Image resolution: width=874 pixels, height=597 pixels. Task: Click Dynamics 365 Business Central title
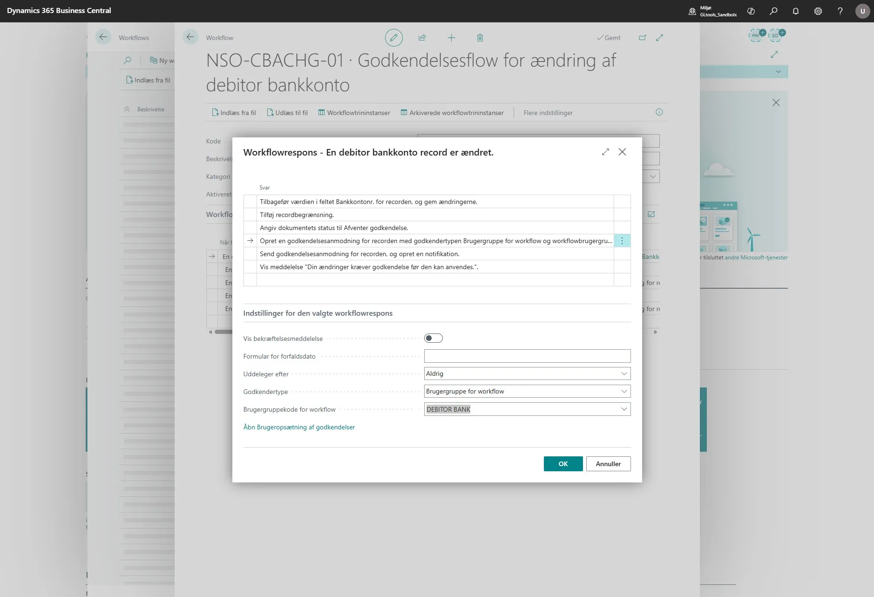(59, 11)
